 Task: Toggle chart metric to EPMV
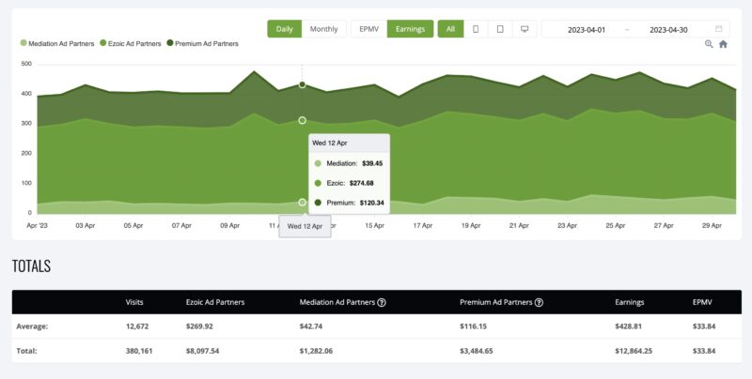tap(368, 29)
